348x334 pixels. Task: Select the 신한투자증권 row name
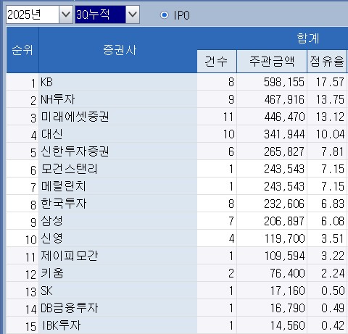(x=75, y=151)
